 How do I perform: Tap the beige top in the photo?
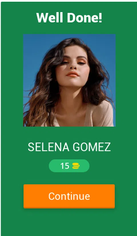(x=99, y=116)
